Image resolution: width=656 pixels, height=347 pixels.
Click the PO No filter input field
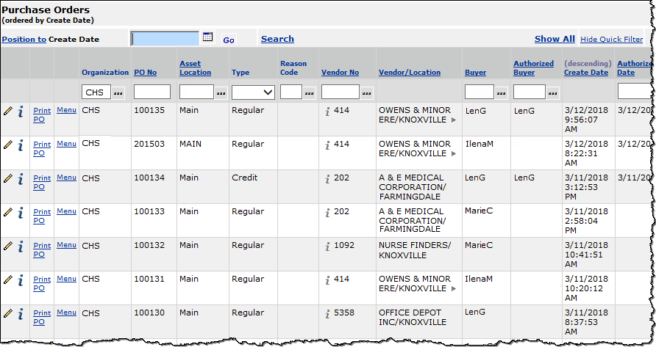tap(152, 92)
